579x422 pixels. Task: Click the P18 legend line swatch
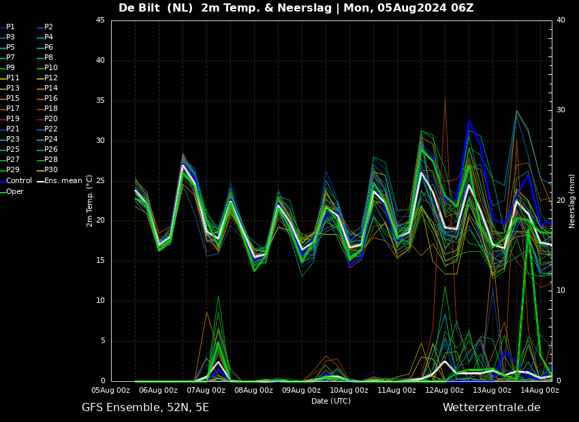40,109
